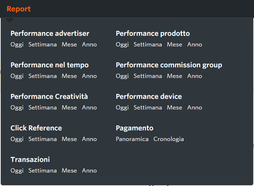Select Settimana under Click Reference
The image size is (254, 186).
pos(42,139)
